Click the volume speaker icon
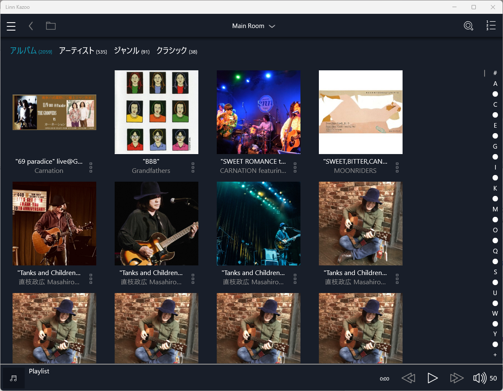 pos(480,378)
